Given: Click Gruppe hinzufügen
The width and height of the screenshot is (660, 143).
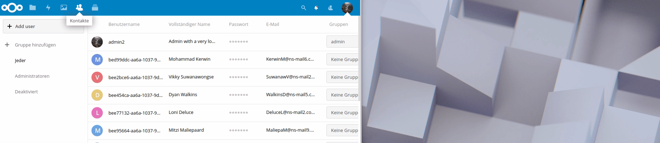Looking at the screenshot, I should click(35, 45).
